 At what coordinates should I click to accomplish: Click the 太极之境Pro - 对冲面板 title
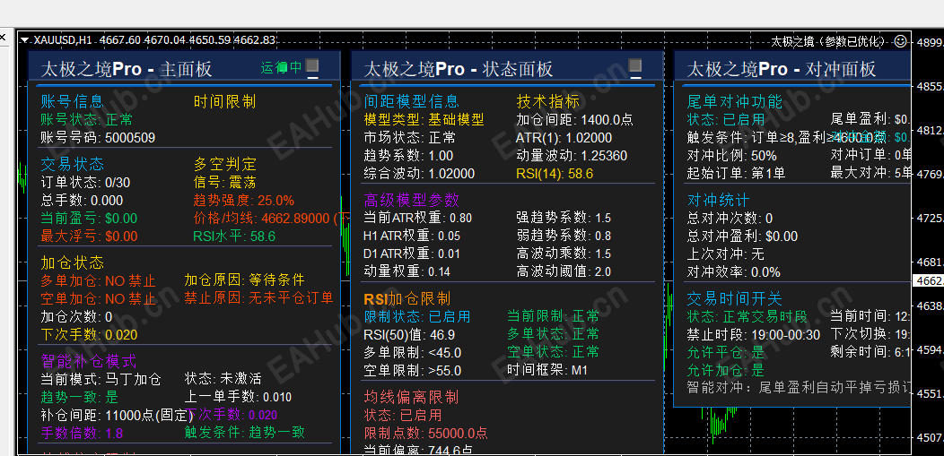coord(782,69)
